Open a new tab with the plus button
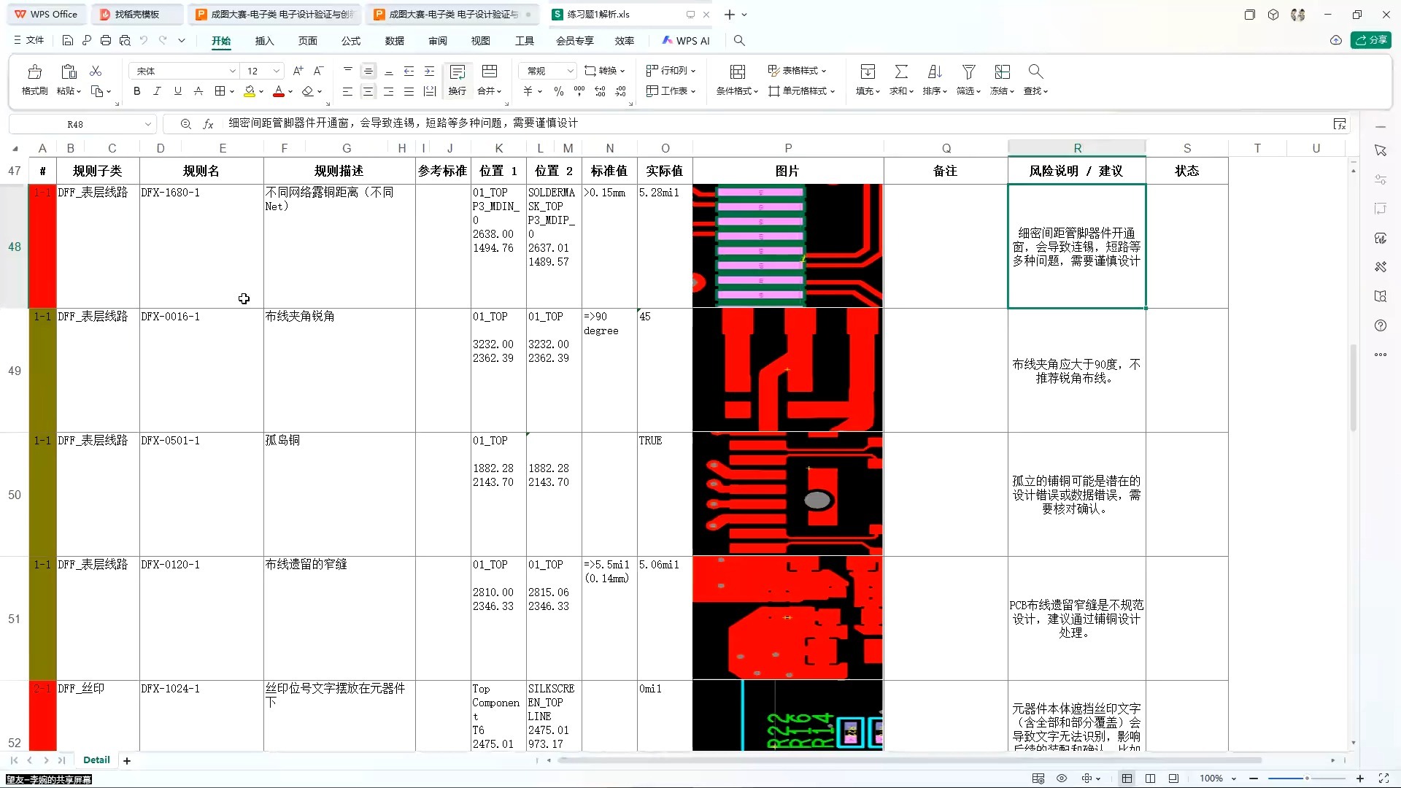This screenshot has height=788, width=1401. pos(729,15)
